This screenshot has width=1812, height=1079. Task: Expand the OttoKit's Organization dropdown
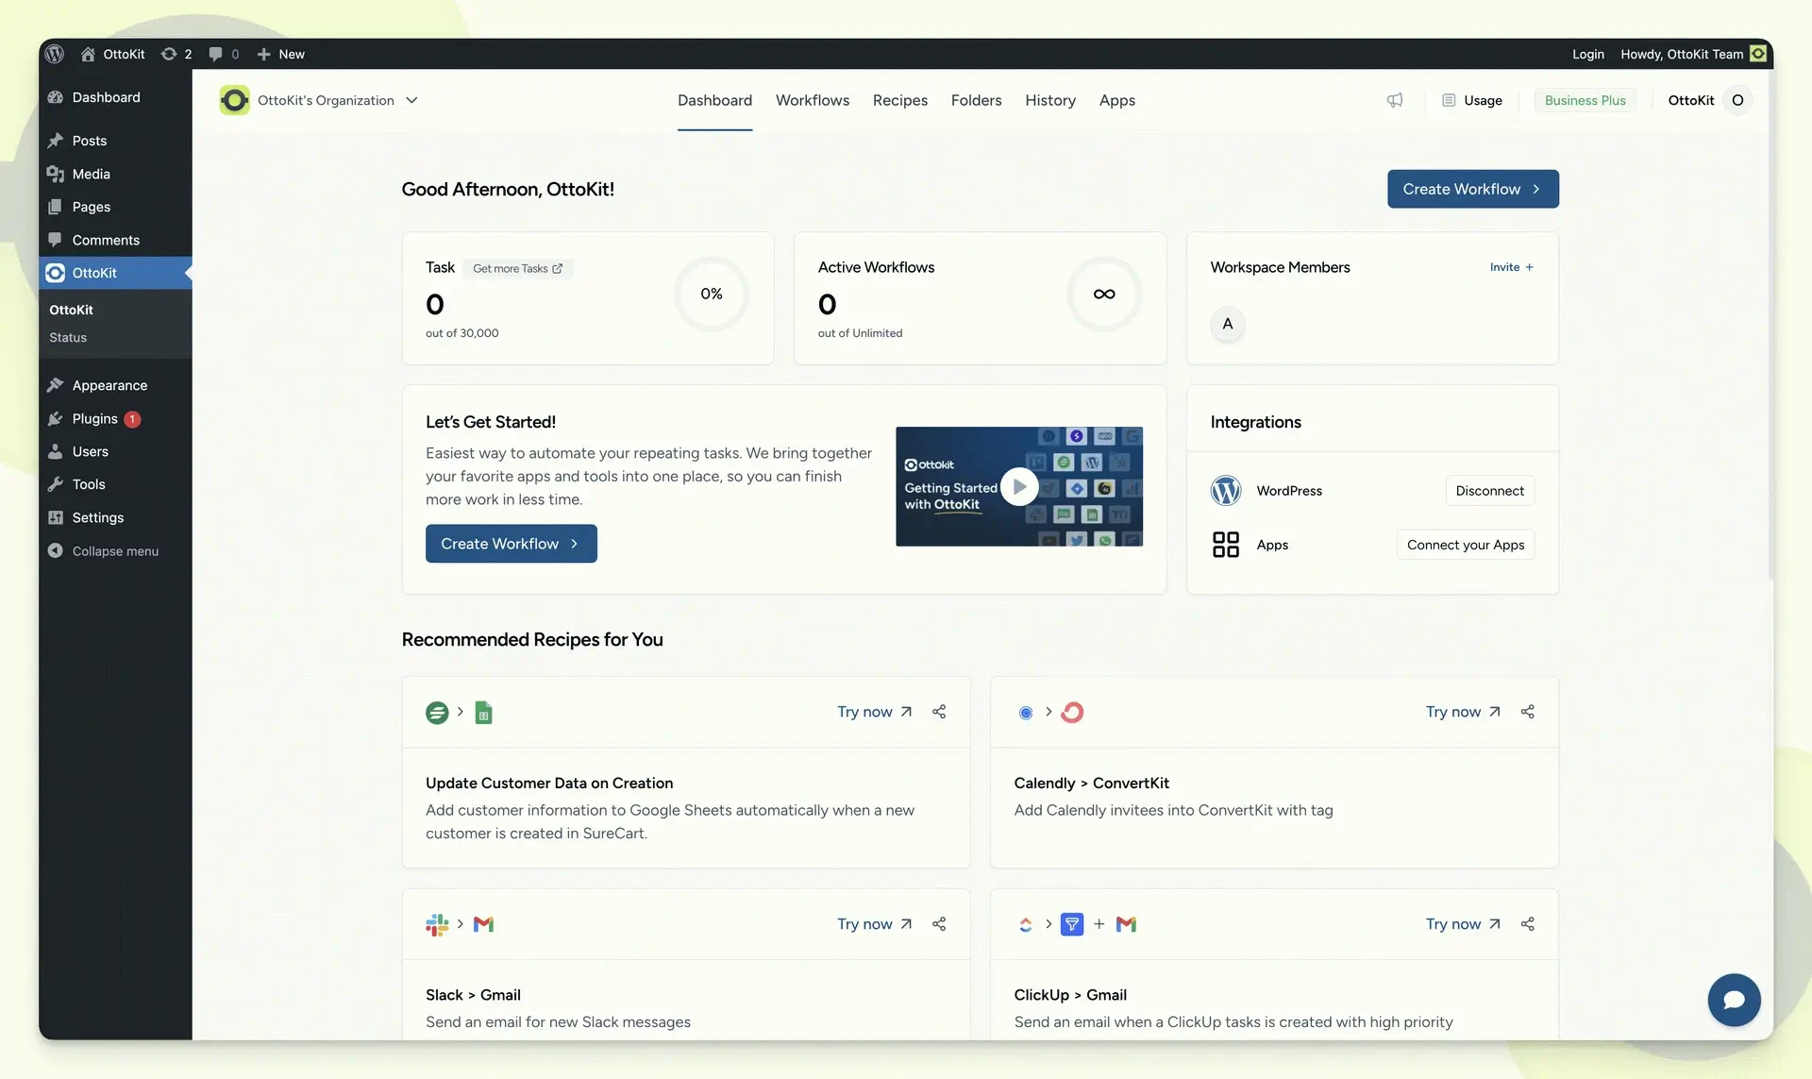pos(412,100)
